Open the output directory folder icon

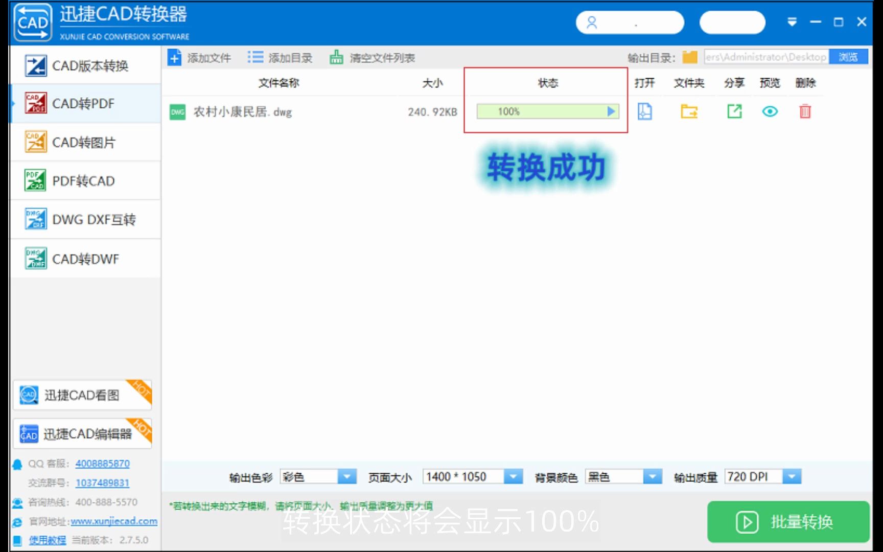click(x=689, y=57)
